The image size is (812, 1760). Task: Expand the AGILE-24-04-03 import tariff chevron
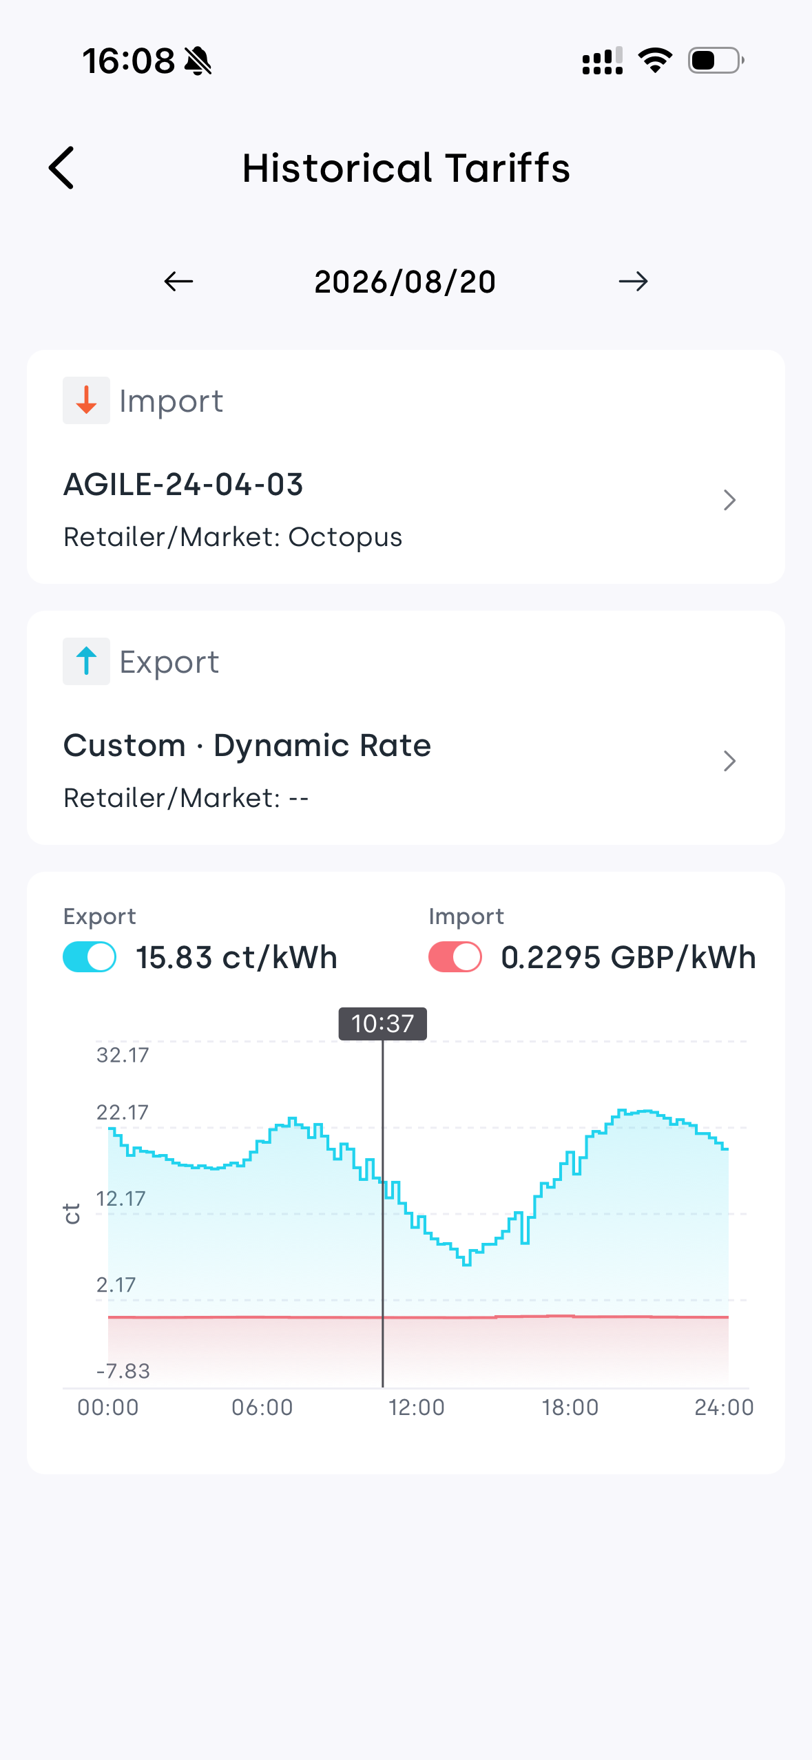pyautogui.click(x=729, y=500)
